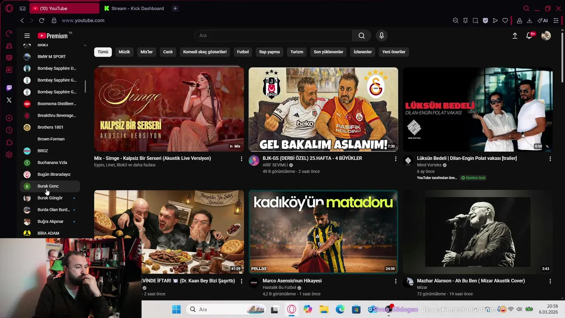Open Mind Vorteks channel link
This screenshot has height=318, width=565.
click(429, 165)
